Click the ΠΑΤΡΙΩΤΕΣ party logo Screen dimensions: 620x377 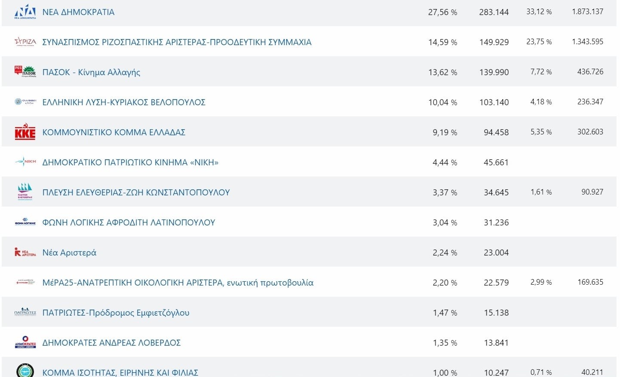tap(25, 312)
